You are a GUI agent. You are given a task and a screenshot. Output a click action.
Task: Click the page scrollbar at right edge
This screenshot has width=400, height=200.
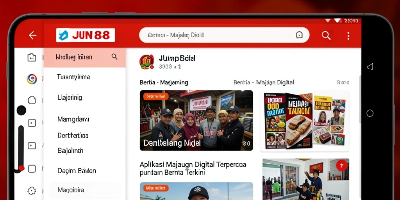coord(360,100)
